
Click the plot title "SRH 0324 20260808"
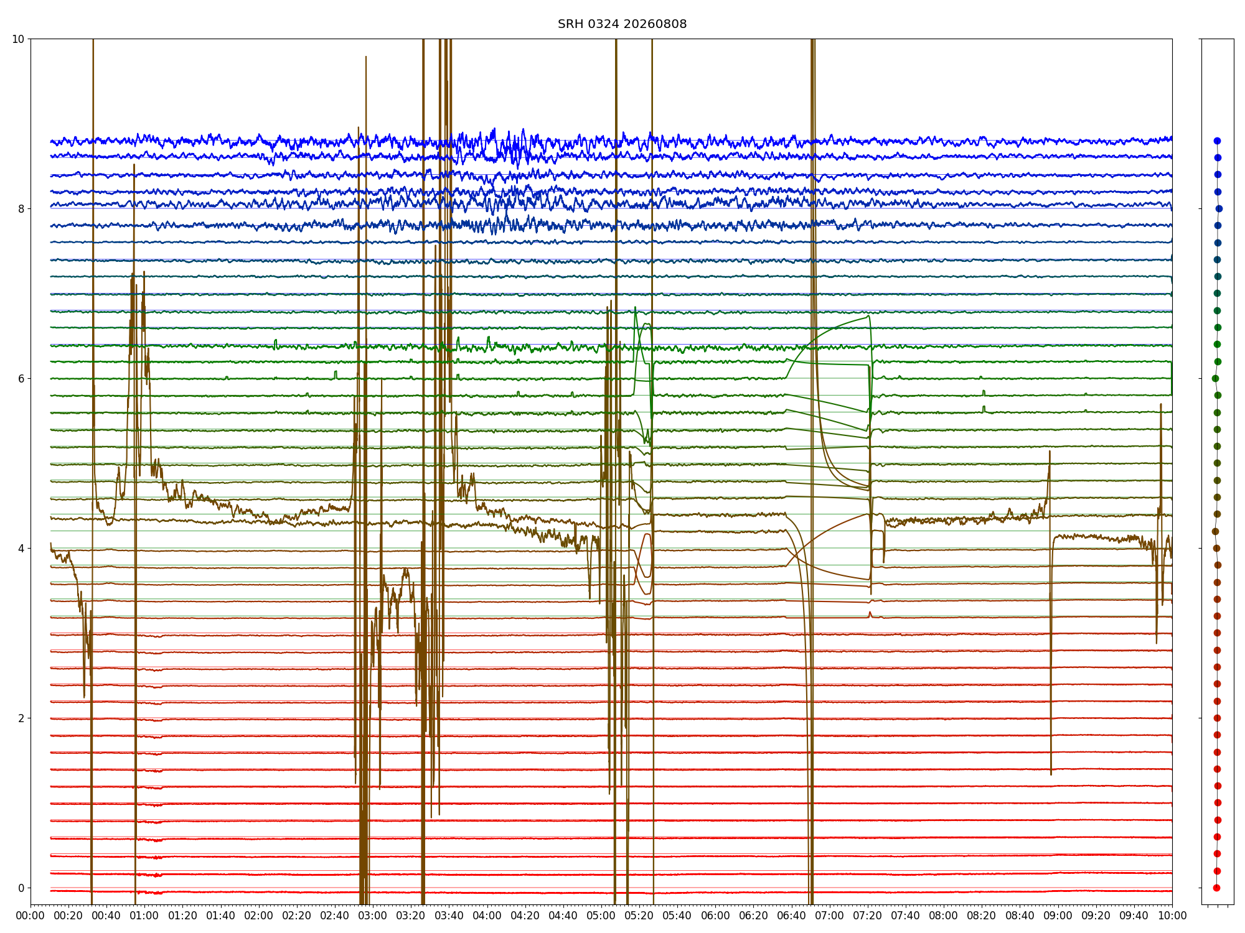pyautogui.click(x=622, y=24)
